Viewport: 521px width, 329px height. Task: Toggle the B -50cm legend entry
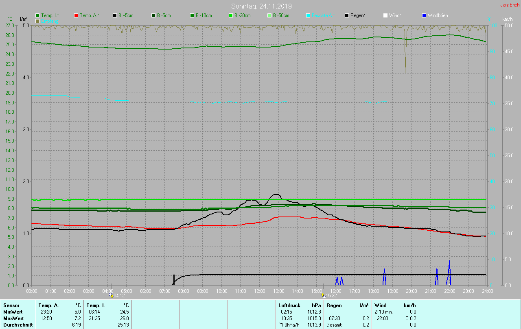tap(269, 15)
